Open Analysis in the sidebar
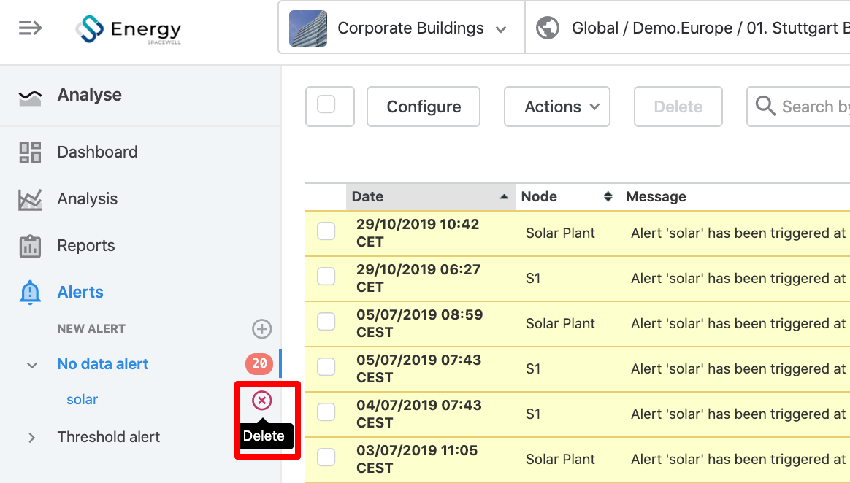Viewport: 850px width, 483px height. [88, 198]
